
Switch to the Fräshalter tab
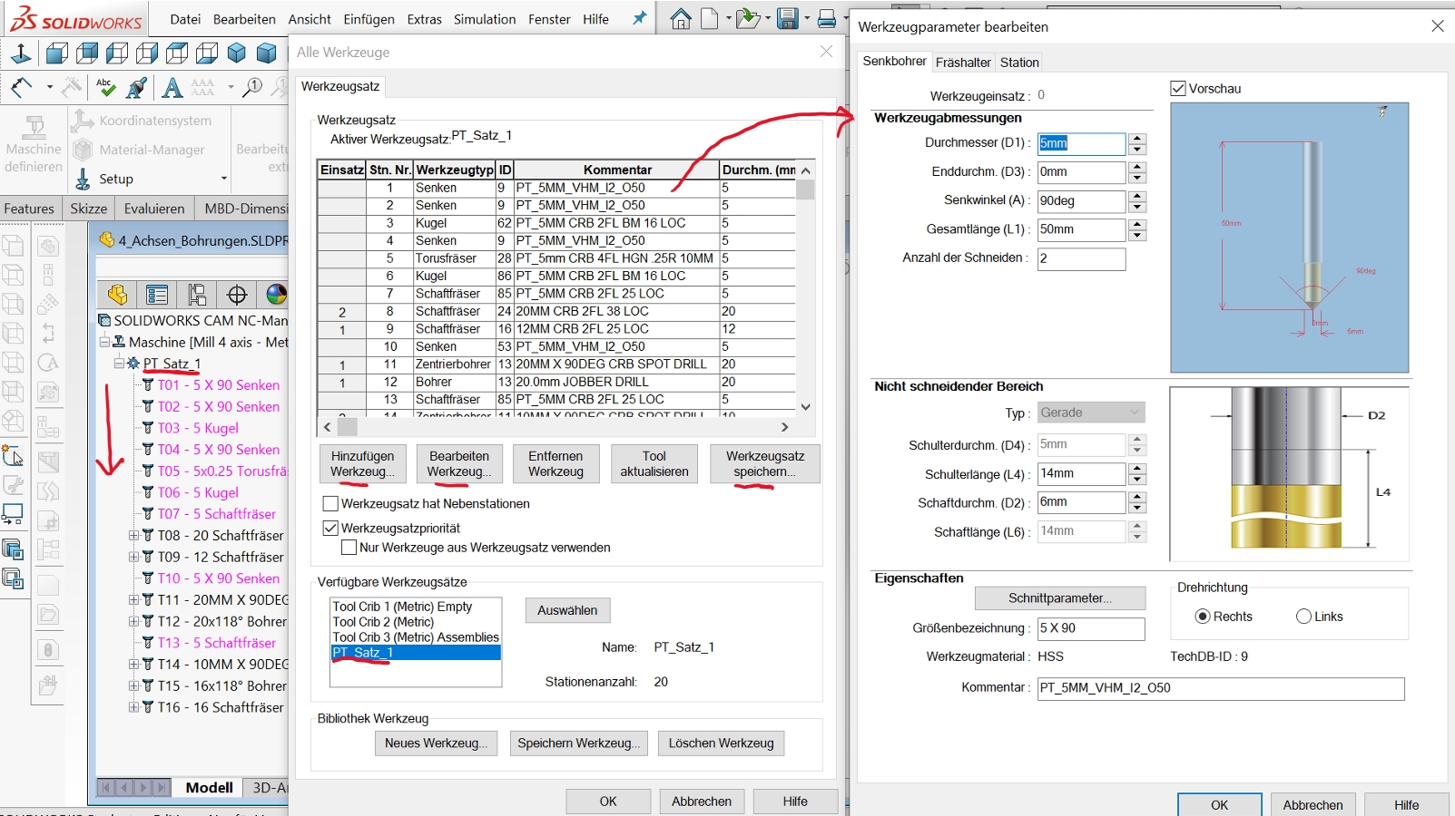(963, 63)
